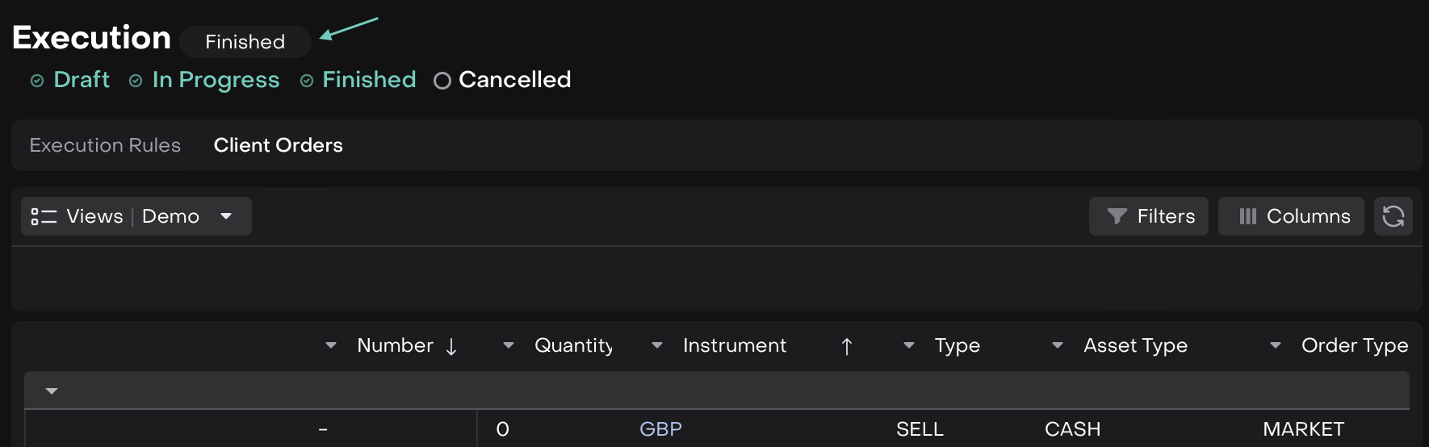
Task: Click the Number column descending sort arrow
Action: [x=451, y=346]
